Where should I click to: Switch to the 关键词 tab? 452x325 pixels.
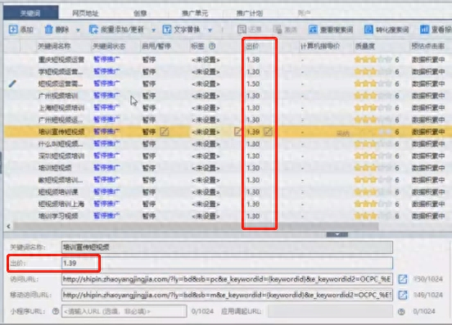tap(31, 13)
